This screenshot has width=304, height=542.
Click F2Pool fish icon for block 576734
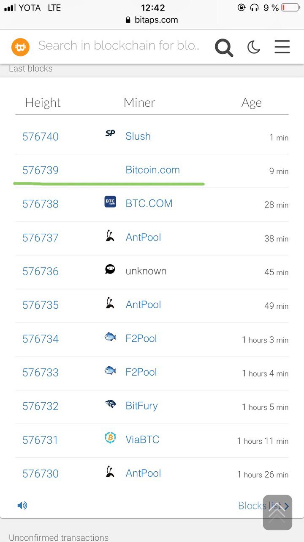[110, 337]
